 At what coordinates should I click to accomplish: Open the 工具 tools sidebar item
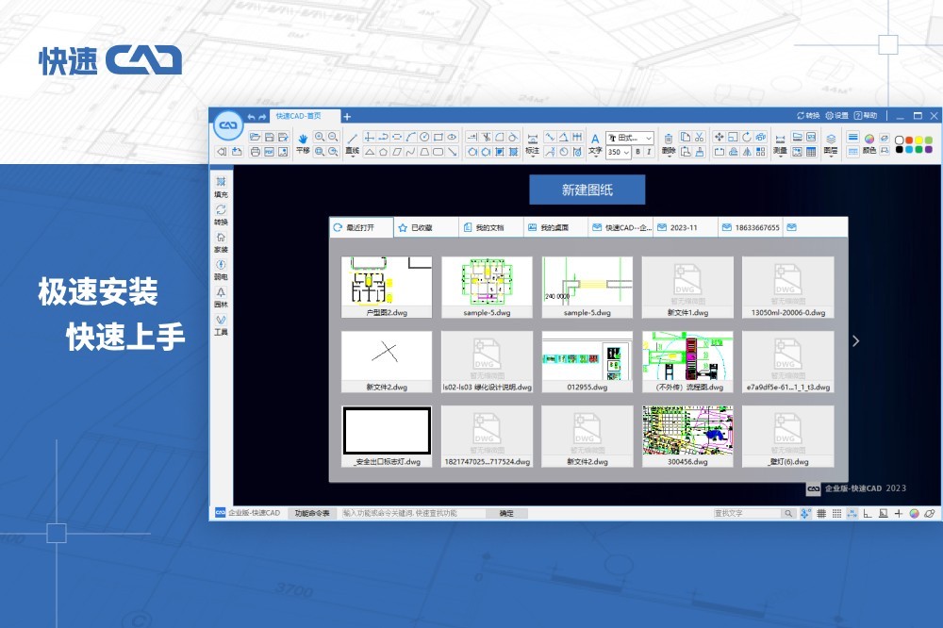click(221, 324)
